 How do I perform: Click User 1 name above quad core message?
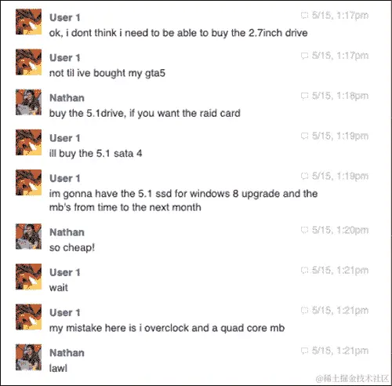(65, 312)
